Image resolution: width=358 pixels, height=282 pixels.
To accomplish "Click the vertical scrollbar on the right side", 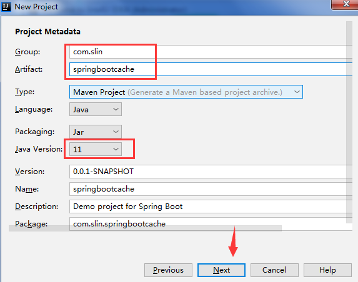I will [x=349, y=122].
